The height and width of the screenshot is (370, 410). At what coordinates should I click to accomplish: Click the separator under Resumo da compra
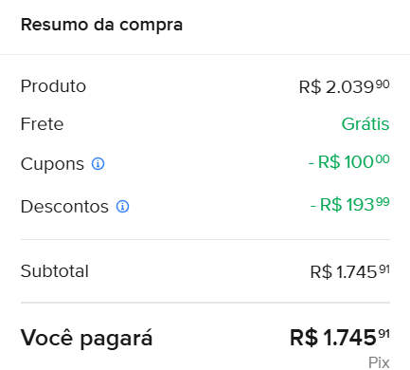coord(205,54)
